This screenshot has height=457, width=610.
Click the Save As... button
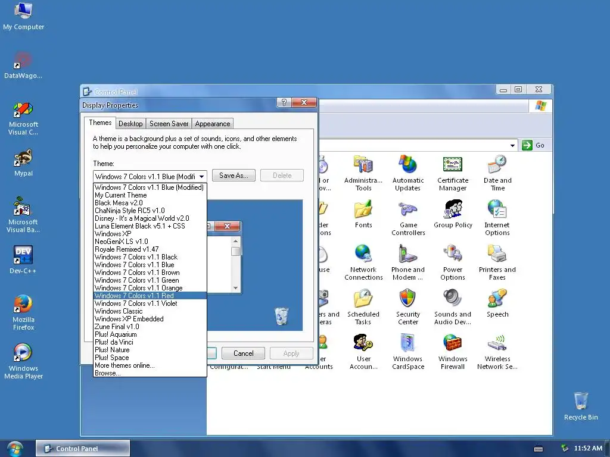pos(234,176)
